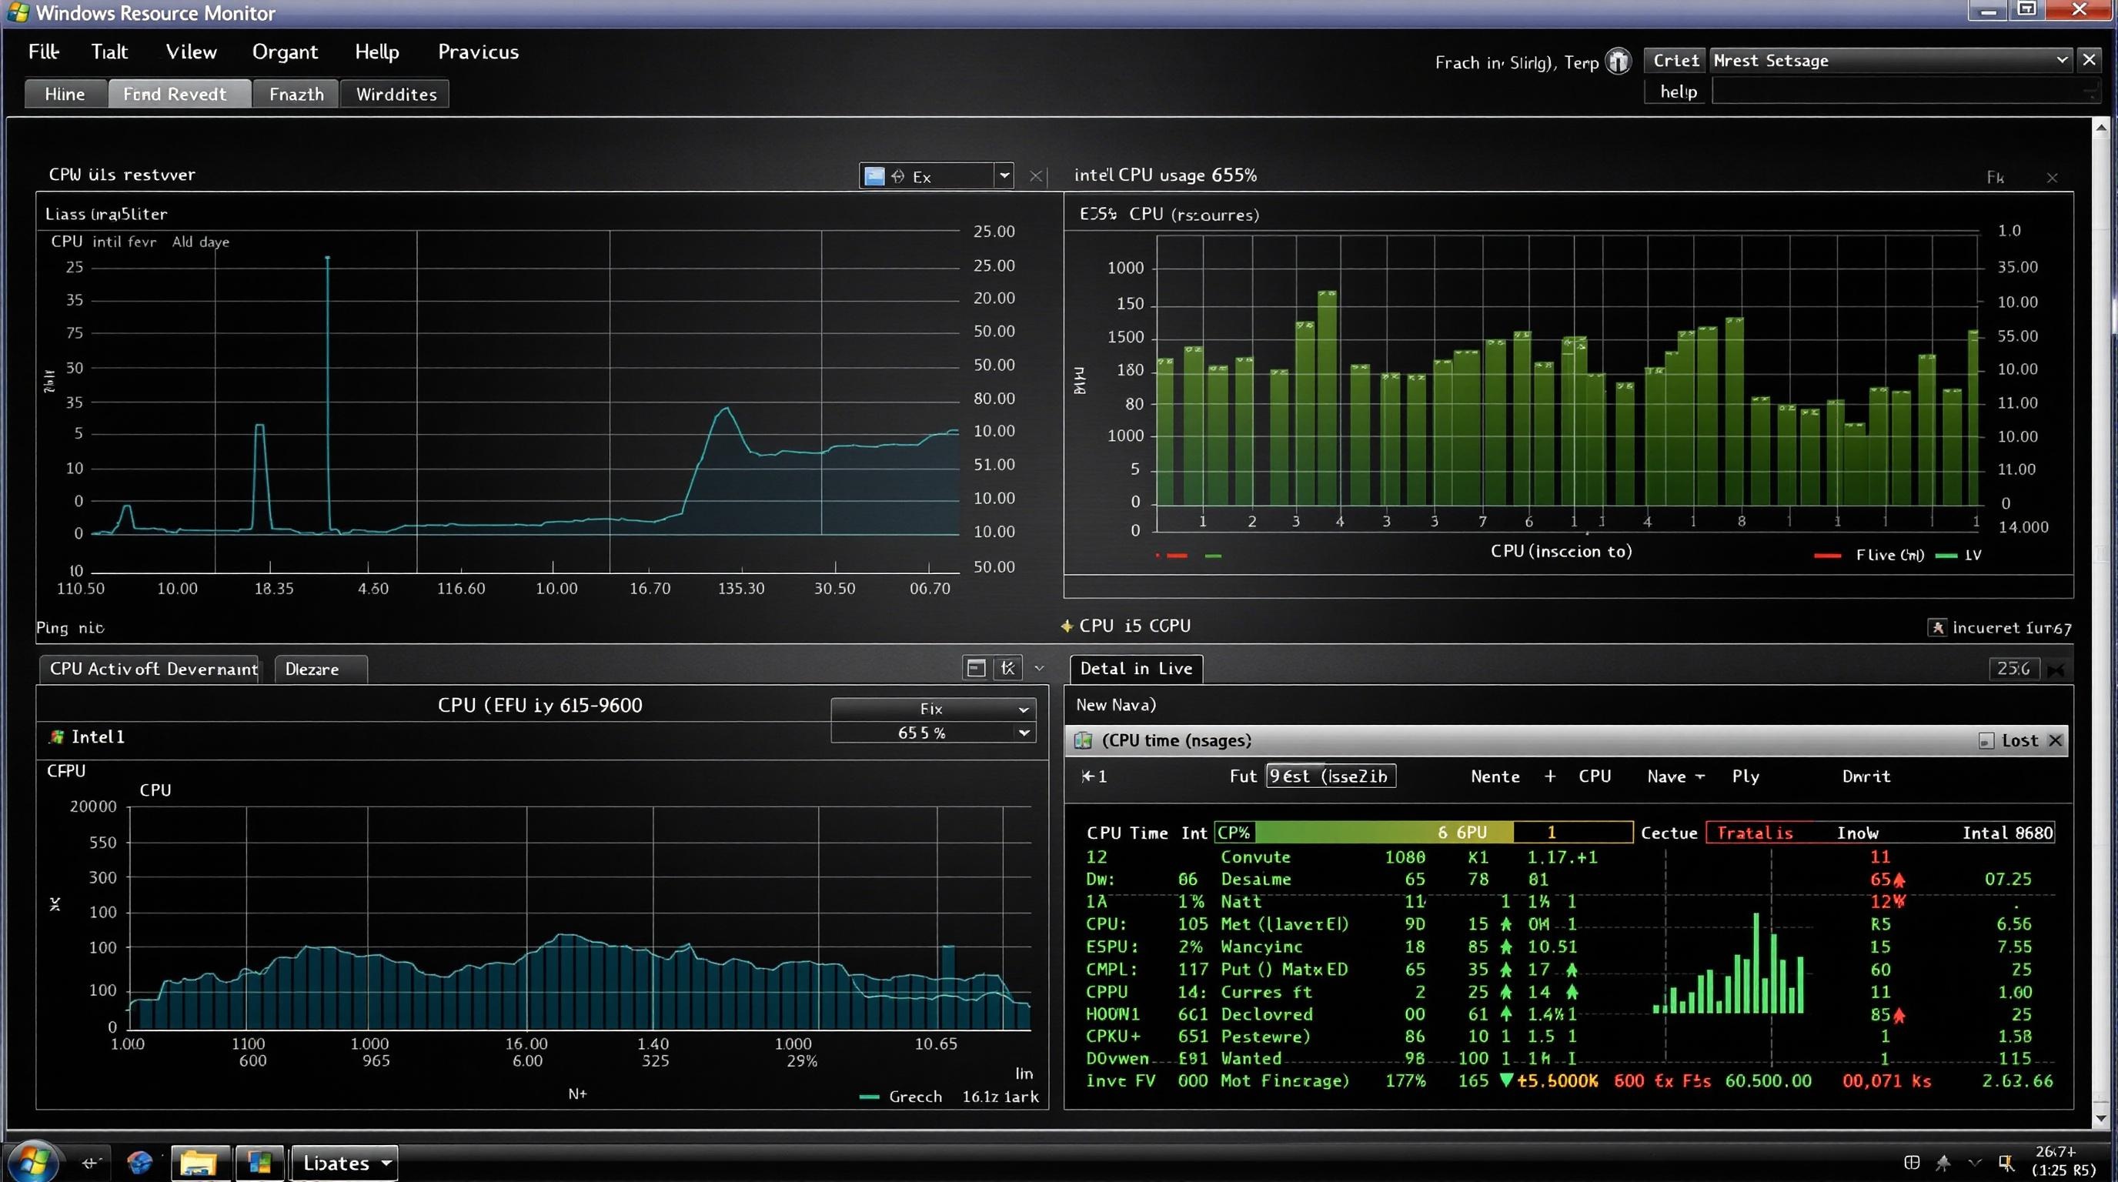Expand the chevron beside the Kx icon
This screenshot has width=2118, height=1182.
pos(1038,668)
